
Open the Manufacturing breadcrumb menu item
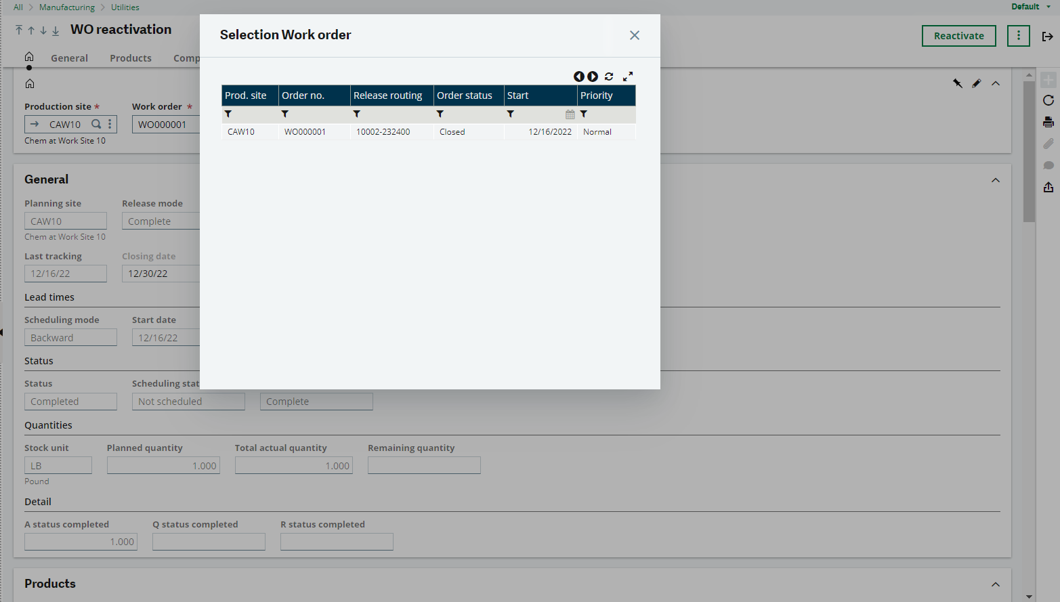click(66, 7)
